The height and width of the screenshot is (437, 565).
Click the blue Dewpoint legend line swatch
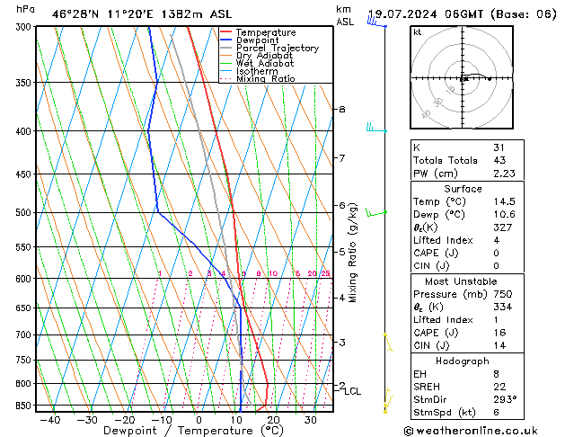click(226, 40)
